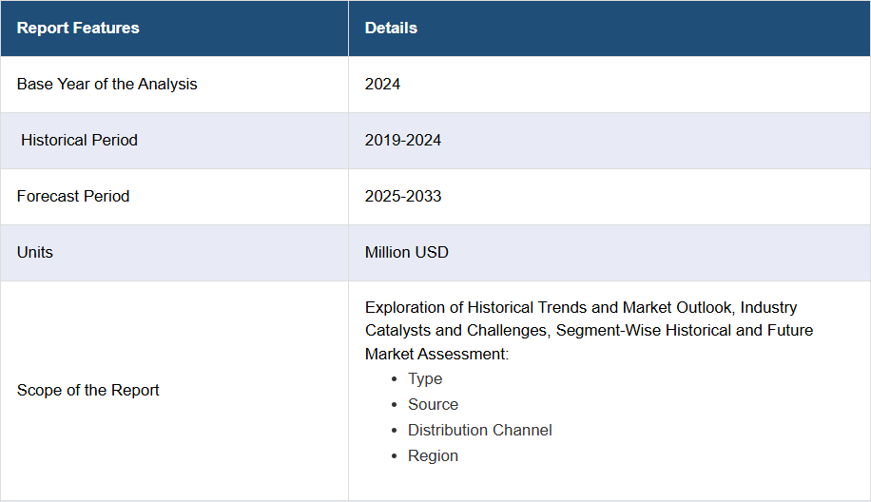This screenshot has height=502, width=871.
Task: Click the Distribution Channel list item
Action: (479, 430)
